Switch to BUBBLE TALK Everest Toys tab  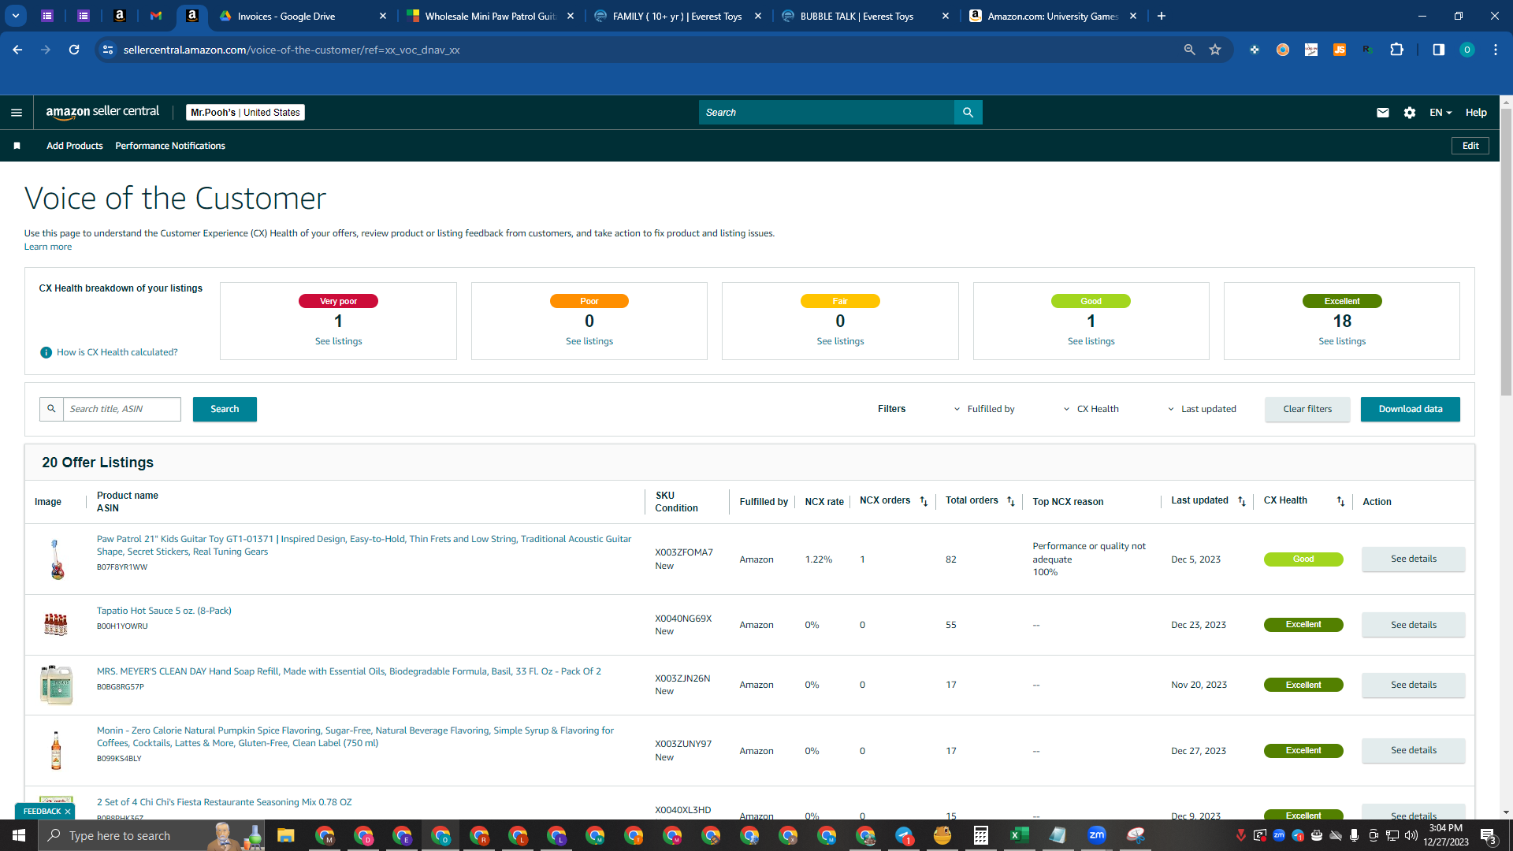pyautogui.click(x=857, y=16)
